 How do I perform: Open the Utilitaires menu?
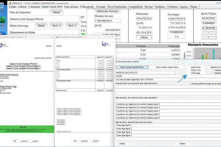coord(172,7)
